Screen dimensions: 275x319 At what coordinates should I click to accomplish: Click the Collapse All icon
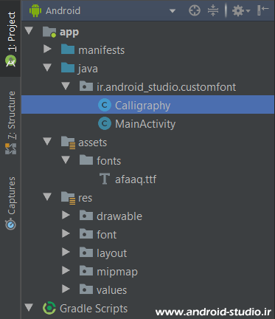pyautogui.click(x=213, y=11)
